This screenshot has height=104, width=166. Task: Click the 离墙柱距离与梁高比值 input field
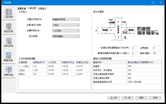pyautogui.click(x=135, y=53)
